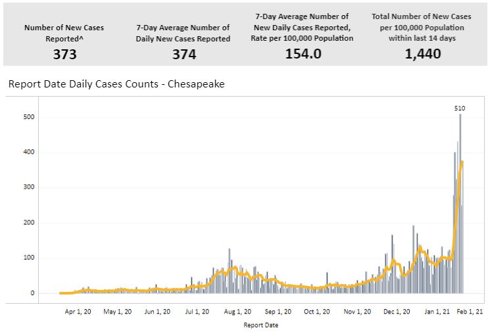Image resolution: width=488 pixels, height=334 pixels.
Task: Click the Oct 1, 20 date label
Action: [x=316, y=313]
